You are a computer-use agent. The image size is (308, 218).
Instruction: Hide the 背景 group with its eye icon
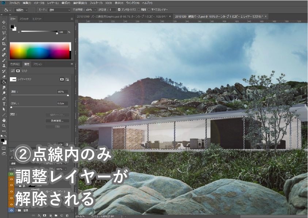[11, 210]
